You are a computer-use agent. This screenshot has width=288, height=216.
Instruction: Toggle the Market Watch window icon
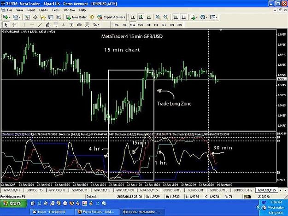pos(27,17)
